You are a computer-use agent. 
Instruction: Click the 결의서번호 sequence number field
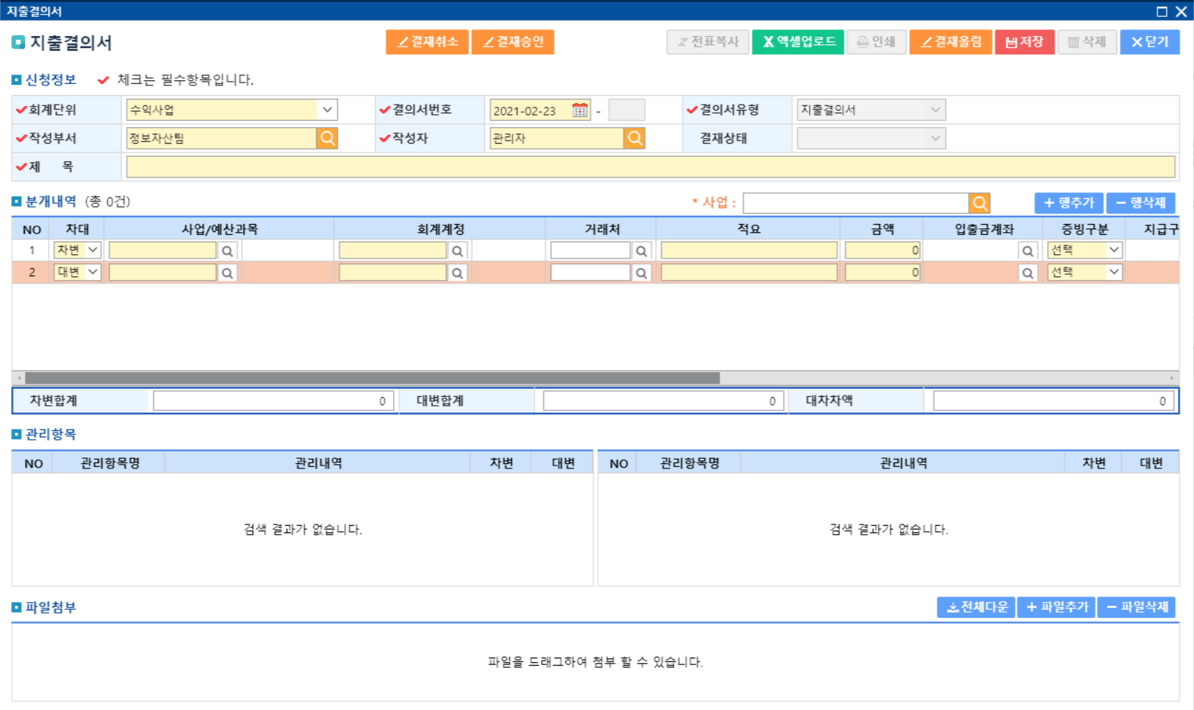coord(627,110)
